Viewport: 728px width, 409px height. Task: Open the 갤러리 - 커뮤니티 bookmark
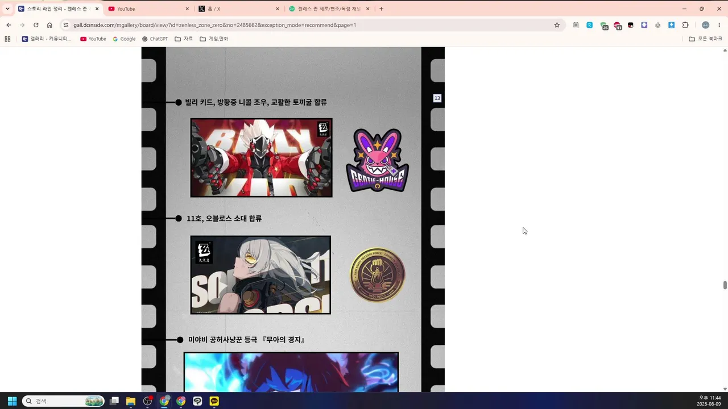coord(47,39)
